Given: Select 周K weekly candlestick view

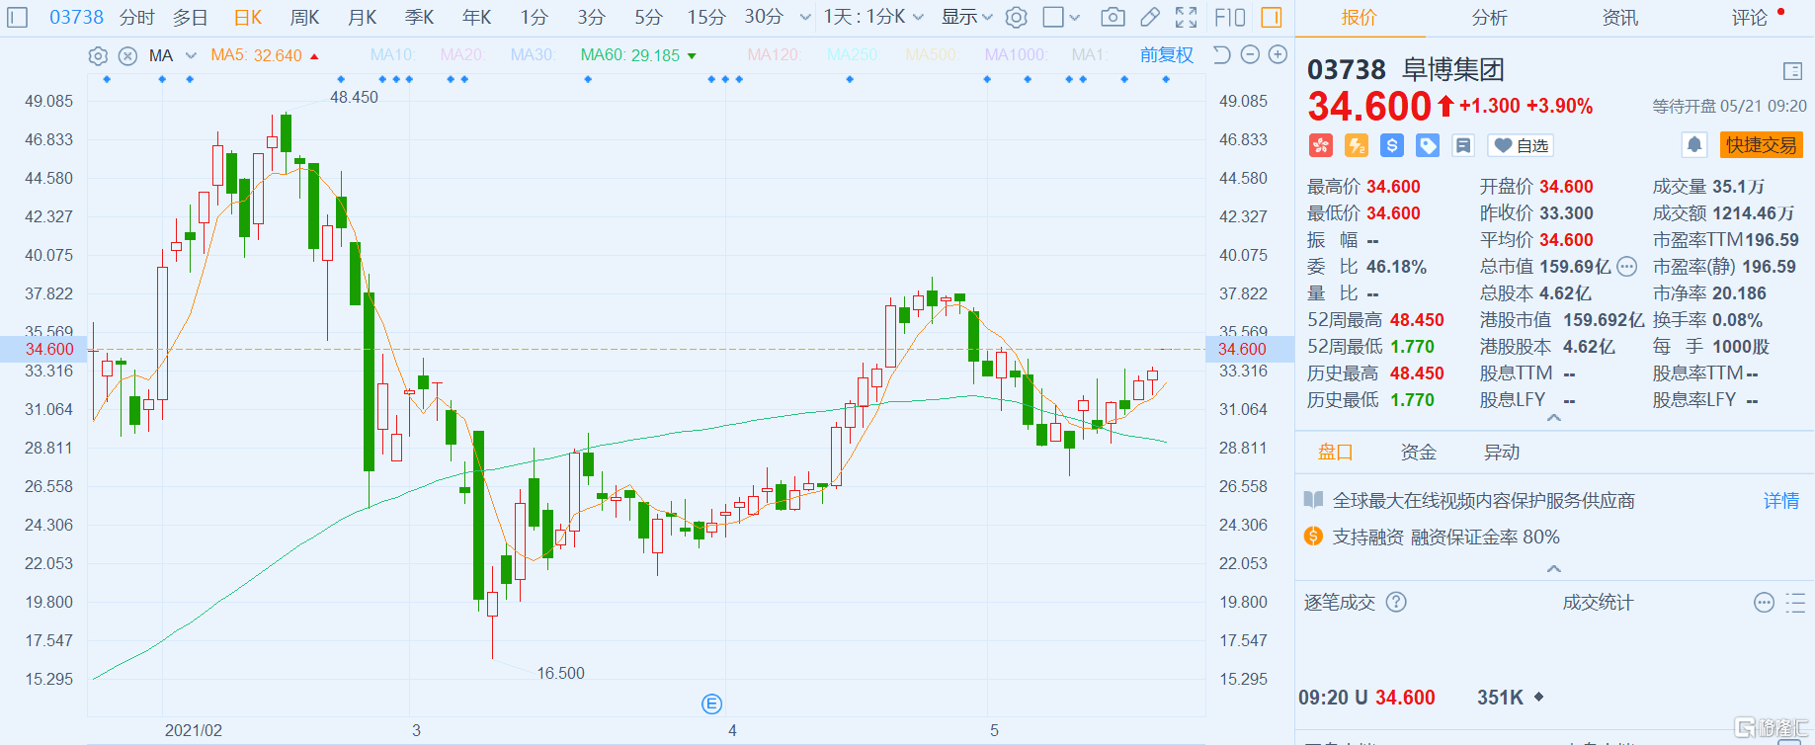Looking at the screenshot, I should [305, 17].
